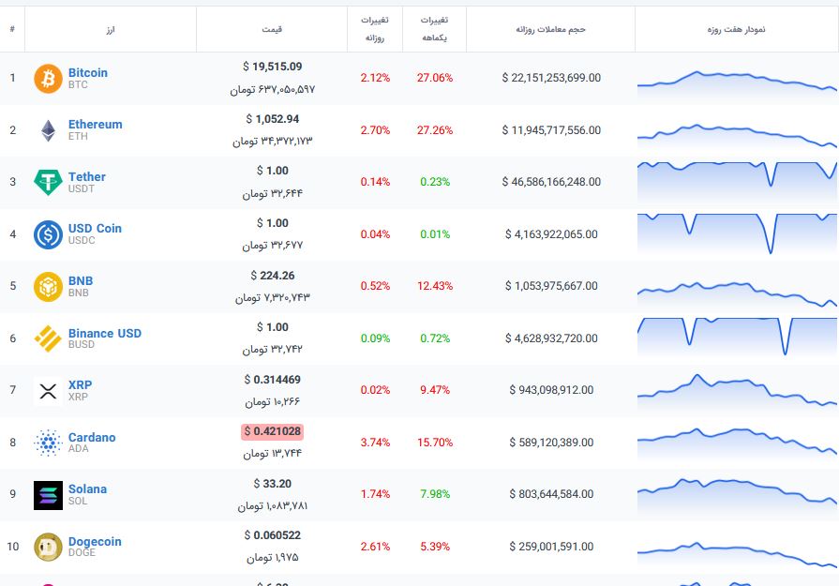View Tether seven-day sparkline chart
The image size is (839, 586).
737,184
